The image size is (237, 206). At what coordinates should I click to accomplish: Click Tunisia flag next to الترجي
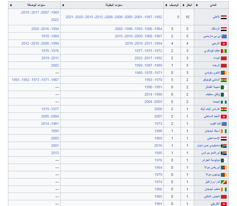coord(224,44)
